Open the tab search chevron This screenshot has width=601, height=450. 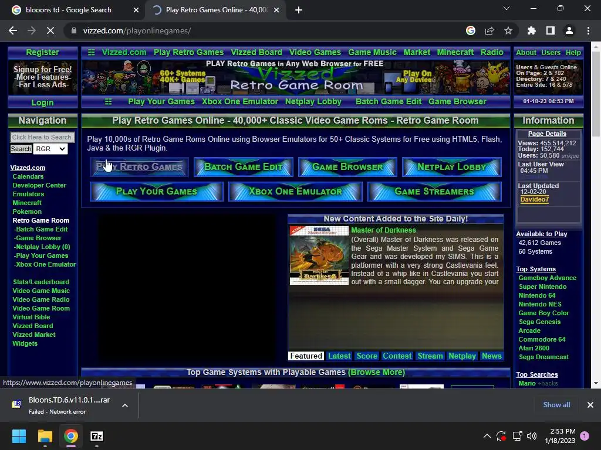[x=507, y=8]
